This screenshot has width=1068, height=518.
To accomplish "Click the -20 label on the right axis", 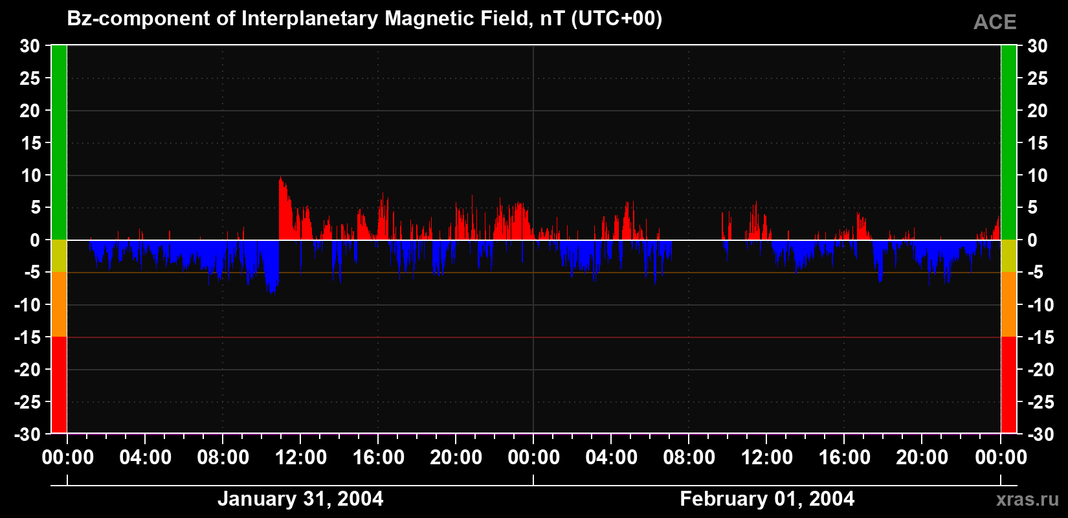I will pyautogui.click(x=1041, y=370).
